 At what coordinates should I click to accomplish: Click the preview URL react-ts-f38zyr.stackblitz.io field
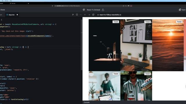point(110,15)
